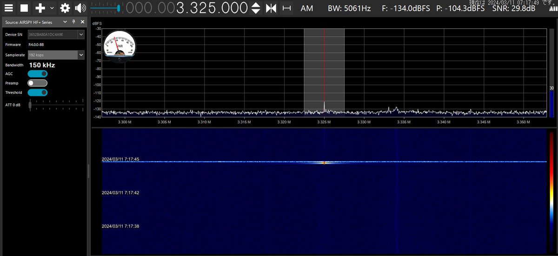Click the H-shaped bandwidth snap icon
This screenshot has height=256, width=558.
click(x=287, y=8)
